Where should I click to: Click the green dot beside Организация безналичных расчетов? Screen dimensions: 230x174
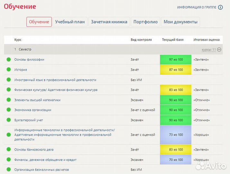pyautogui.click(x=9, y=169)
